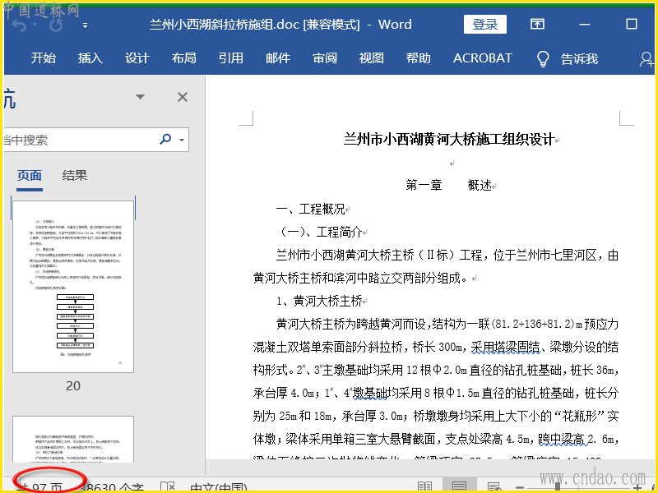This screenshot has height=493, width=658.
Task: Select the page 20 thumbnail
Action: point(73,286)
